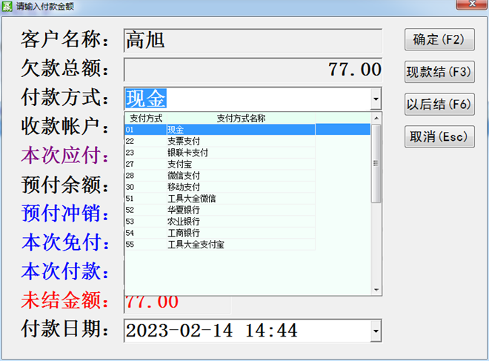
Task: Click the 现款结(F3) button
Action: [x=439, y=72]
